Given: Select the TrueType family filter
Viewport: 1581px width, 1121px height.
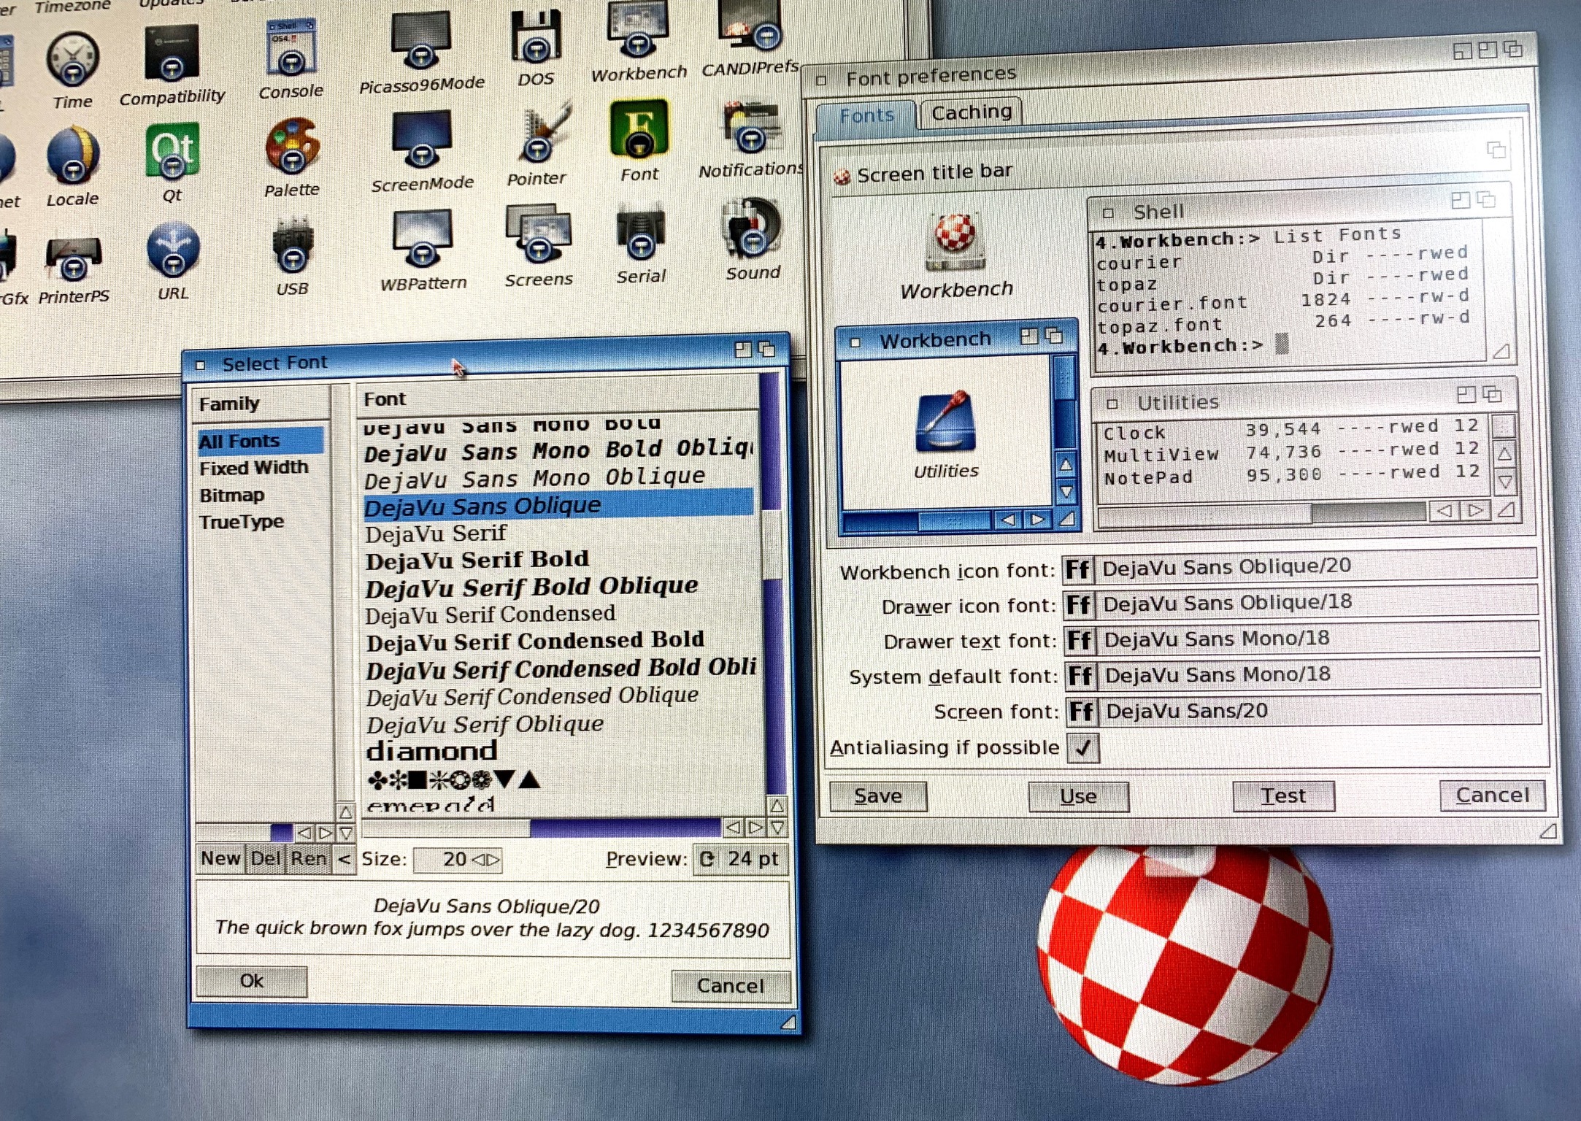Looking at the screenshot, I should [242, 523].
